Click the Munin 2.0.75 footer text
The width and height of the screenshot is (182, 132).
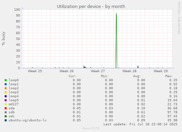(91, 128)
